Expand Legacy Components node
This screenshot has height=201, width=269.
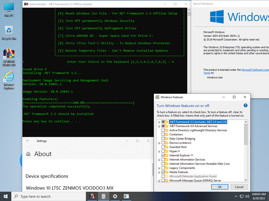[x=159, y=168]
